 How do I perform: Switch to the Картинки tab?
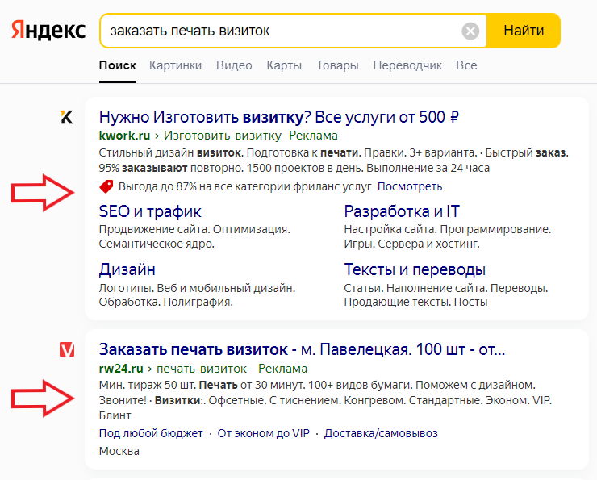pyautogui.click(x=175, y=65)
